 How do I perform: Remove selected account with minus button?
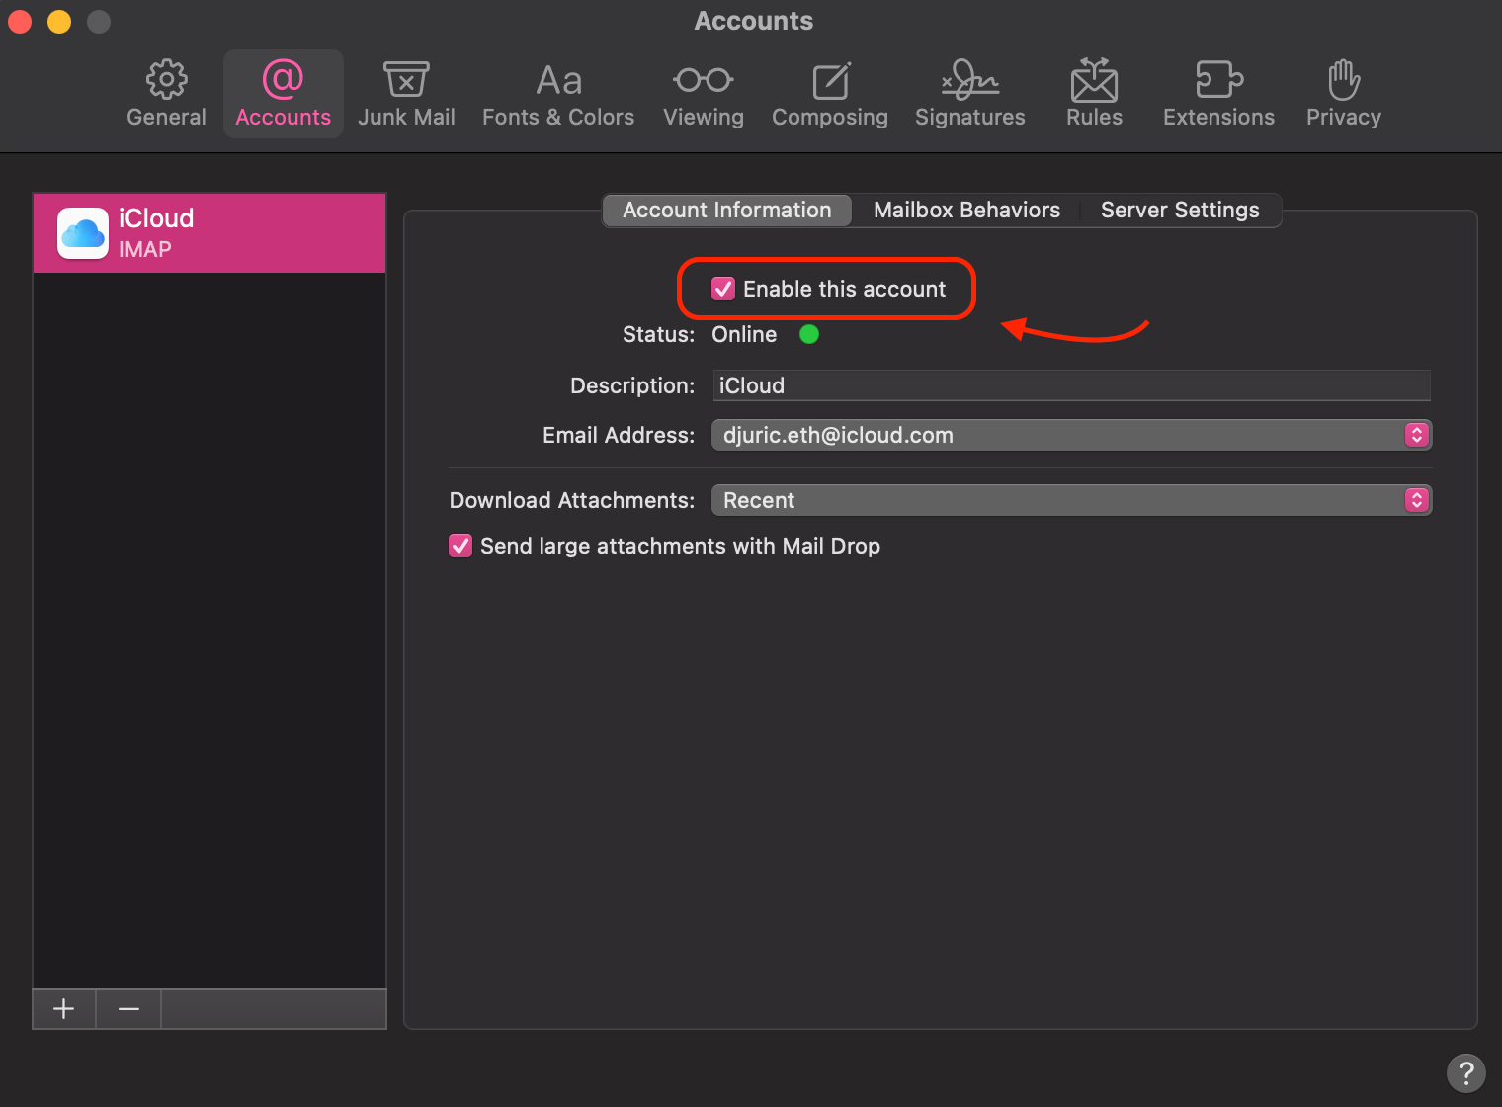128,1009
